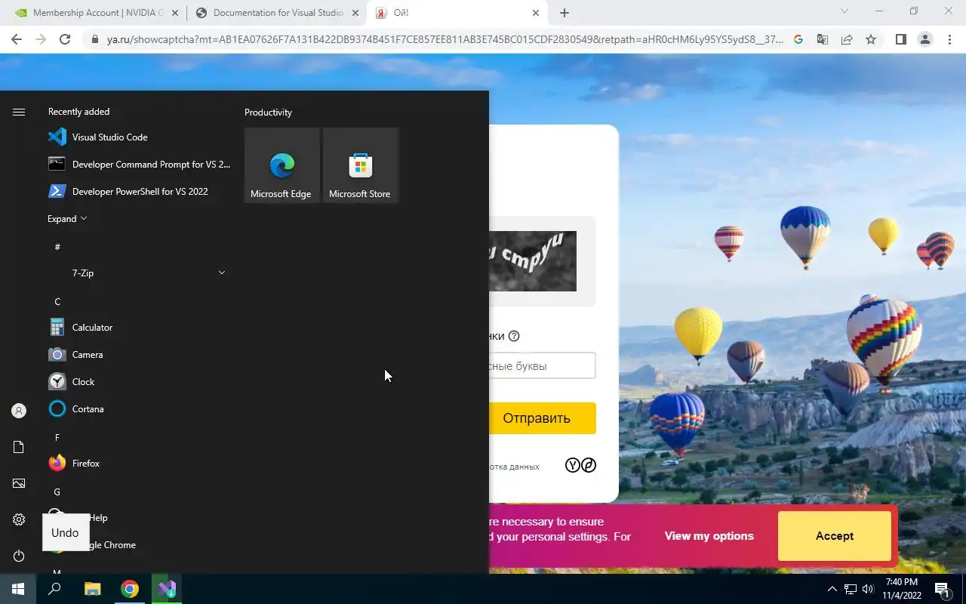The height and width of the screenshot is (604, 966).
Task: Open File Explorer from taskbar
Action: click(x=92, y=589)
